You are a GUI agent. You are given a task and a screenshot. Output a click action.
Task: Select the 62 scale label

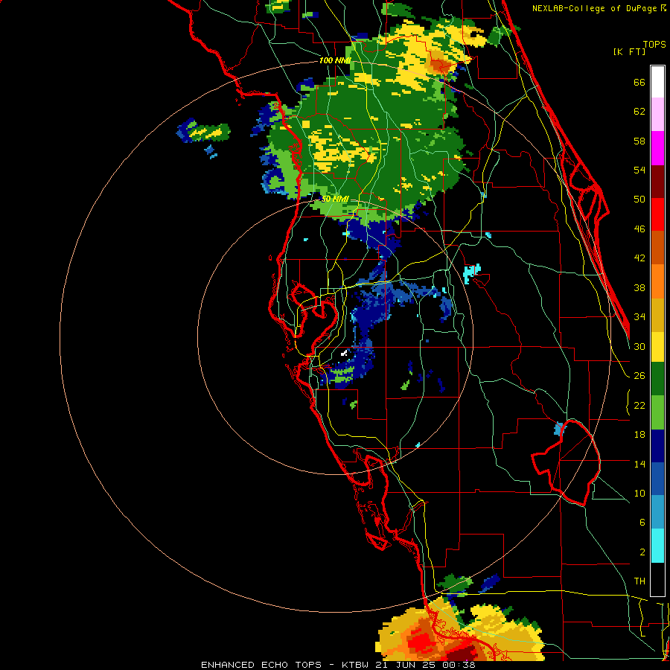(x=639, y=112)
